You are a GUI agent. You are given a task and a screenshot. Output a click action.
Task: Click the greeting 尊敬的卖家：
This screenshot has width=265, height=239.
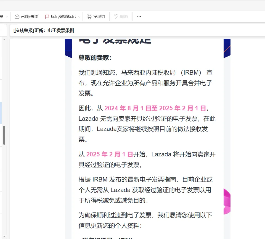[95, 58]
